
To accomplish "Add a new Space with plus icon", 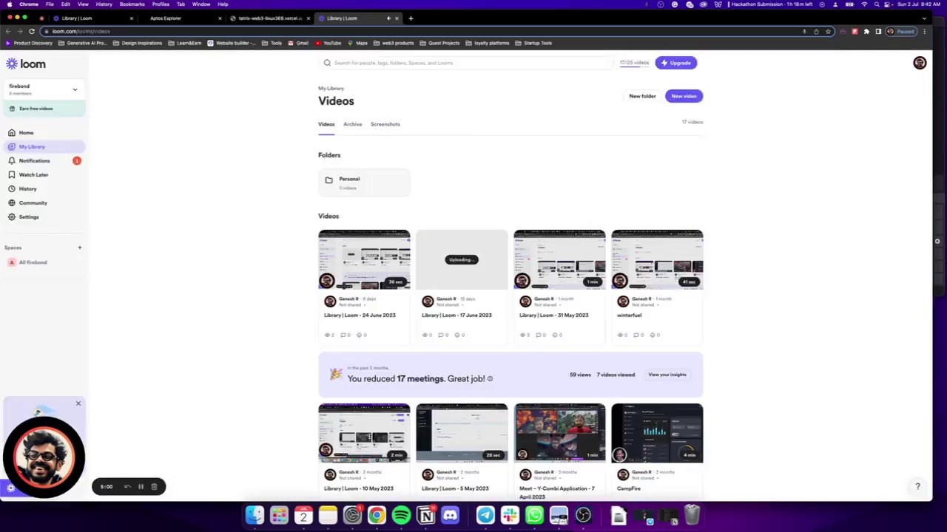I will (80, 248).
